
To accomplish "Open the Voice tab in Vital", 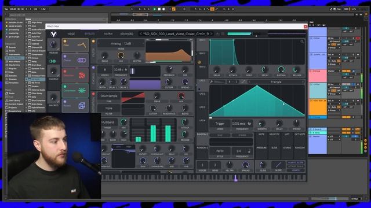I will (x=71, y=34).
